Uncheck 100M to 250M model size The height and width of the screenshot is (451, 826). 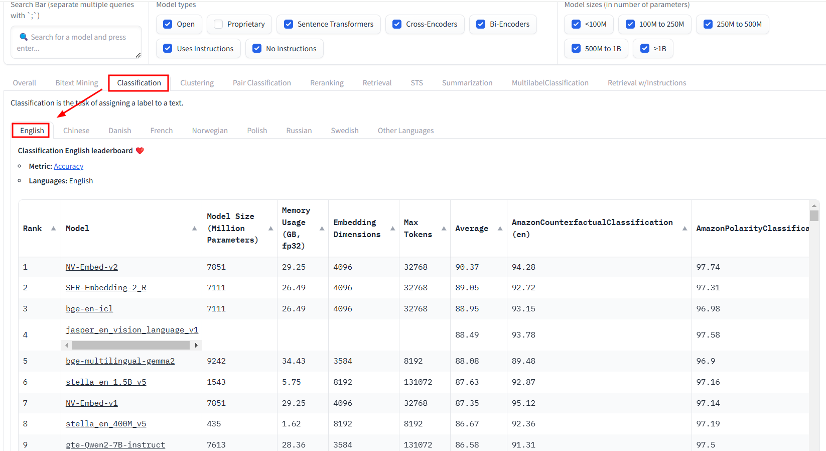[x=630, y=24]
